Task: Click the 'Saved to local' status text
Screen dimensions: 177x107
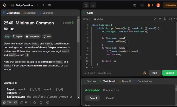Action: pos(104,73)
